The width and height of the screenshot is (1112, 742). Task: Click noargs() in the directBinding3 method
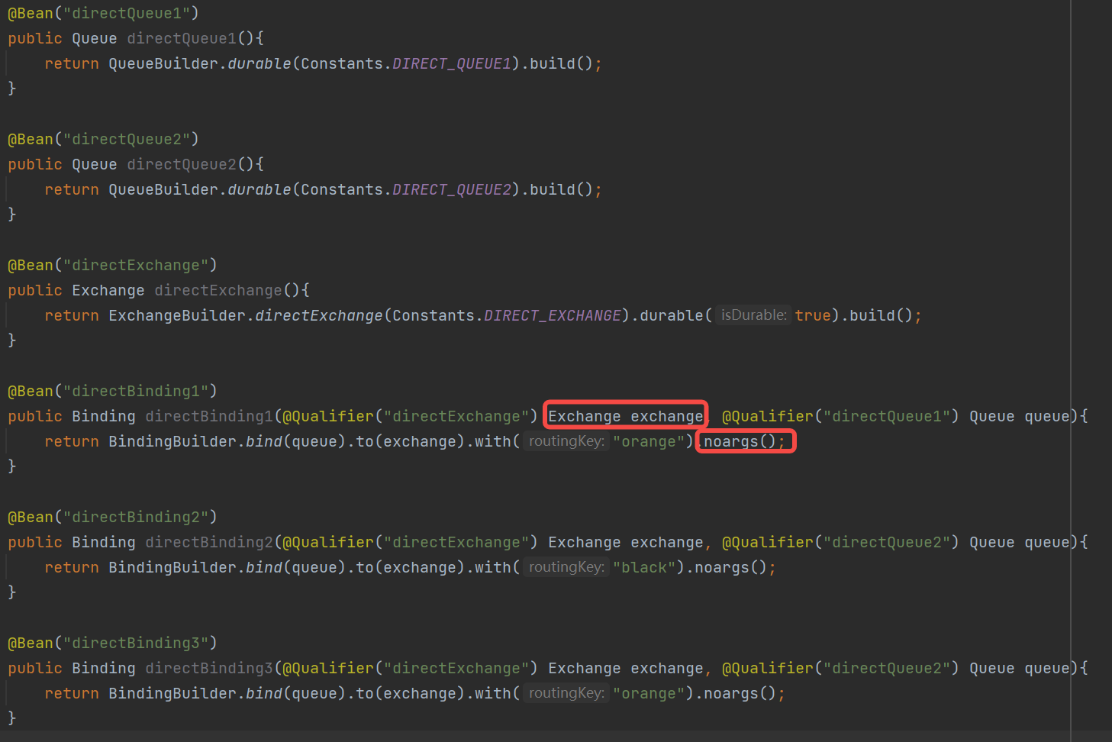pyautogui.click(x=740, y=693)
